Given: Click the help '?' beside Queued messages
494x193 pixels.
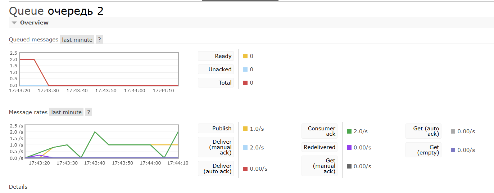Looking at the screenshot, I should click(x=99, y=40).
